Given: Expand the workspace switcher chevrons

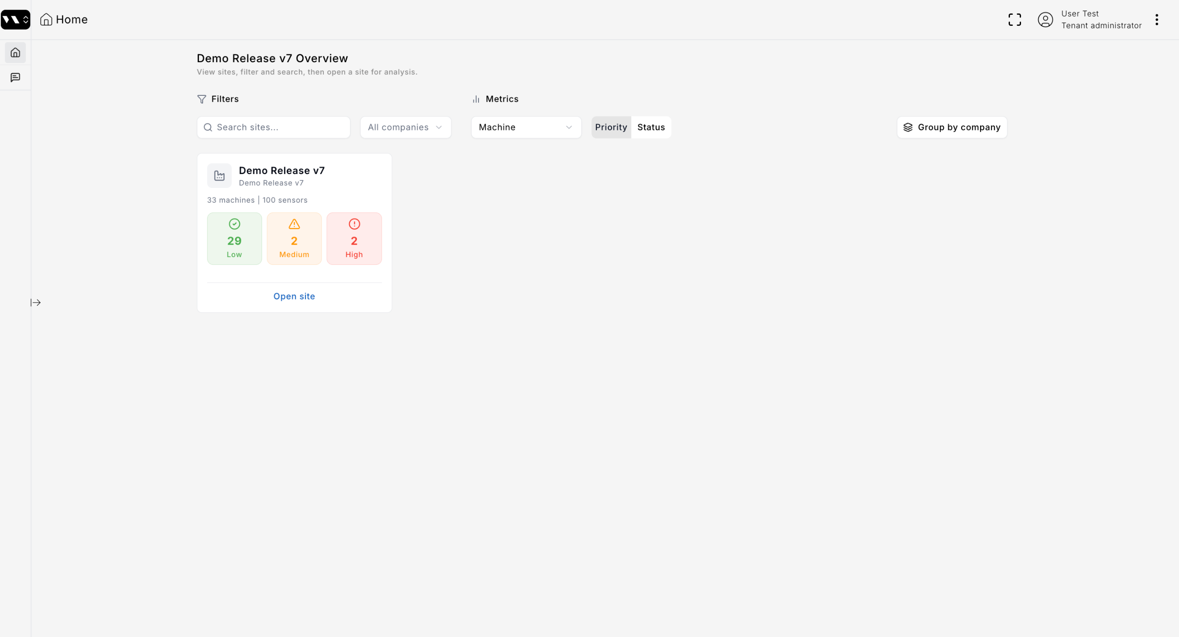Looking at the screenshot, I should (x=26, y=19).
